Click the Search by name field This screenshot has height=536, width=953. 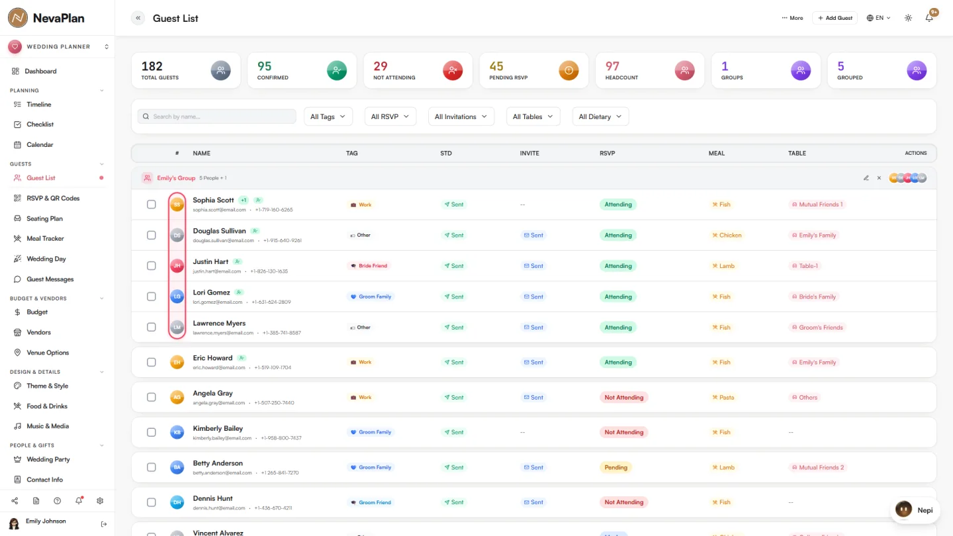click(217, 116)
